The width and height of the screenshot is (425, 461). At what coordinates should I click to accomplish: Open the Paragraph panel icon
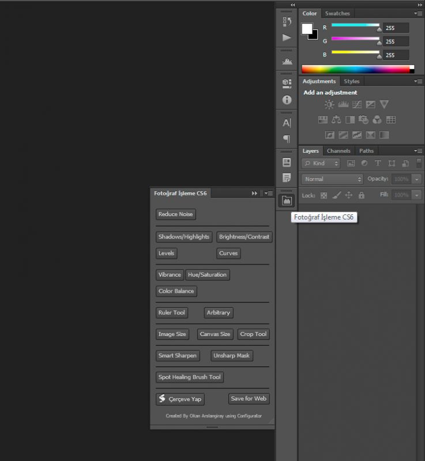pyautogui.click(x=287, y=139)
